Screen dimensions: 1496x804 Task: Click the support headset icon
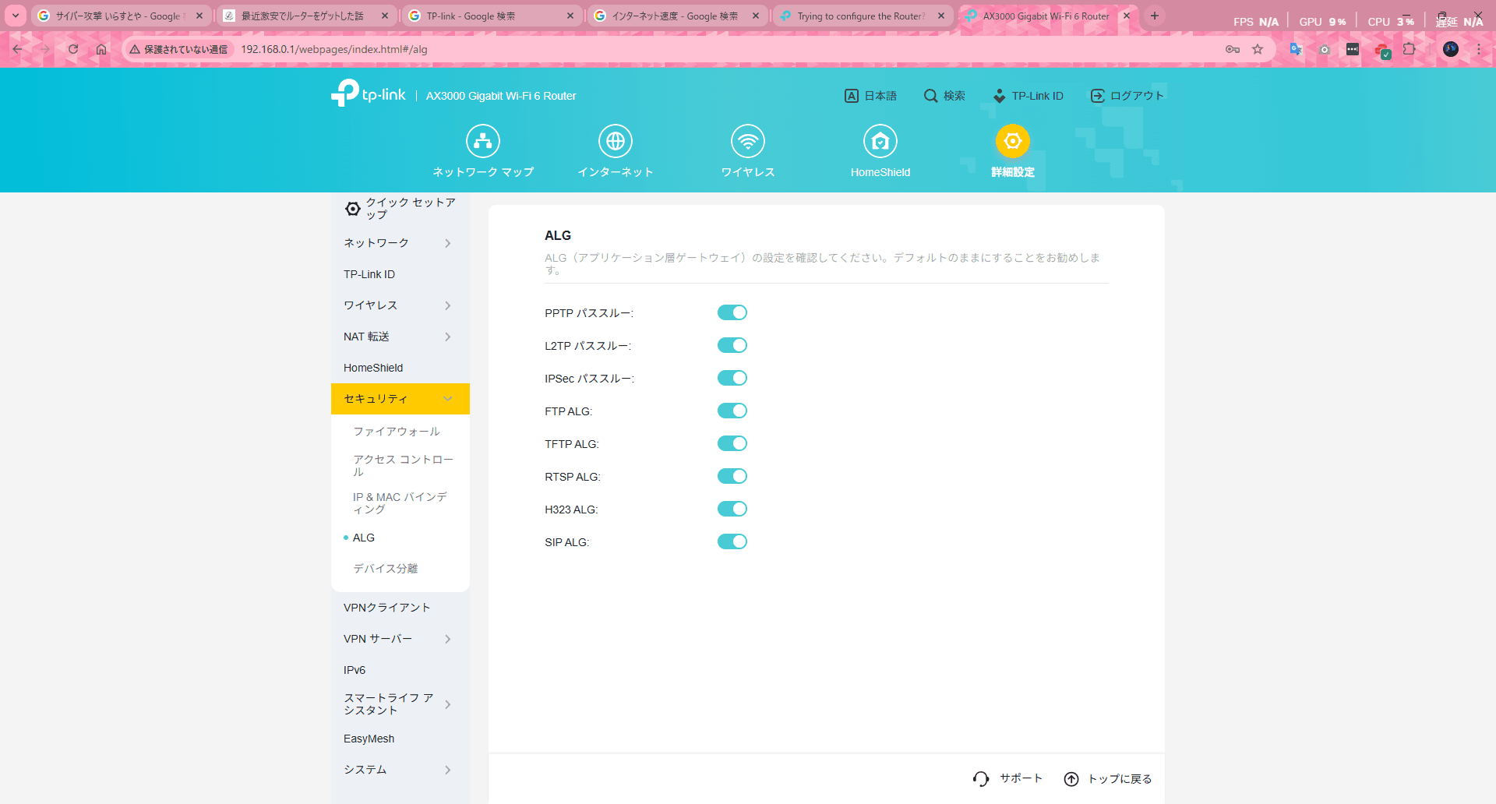pyautogui.click(x=981, y=778)
